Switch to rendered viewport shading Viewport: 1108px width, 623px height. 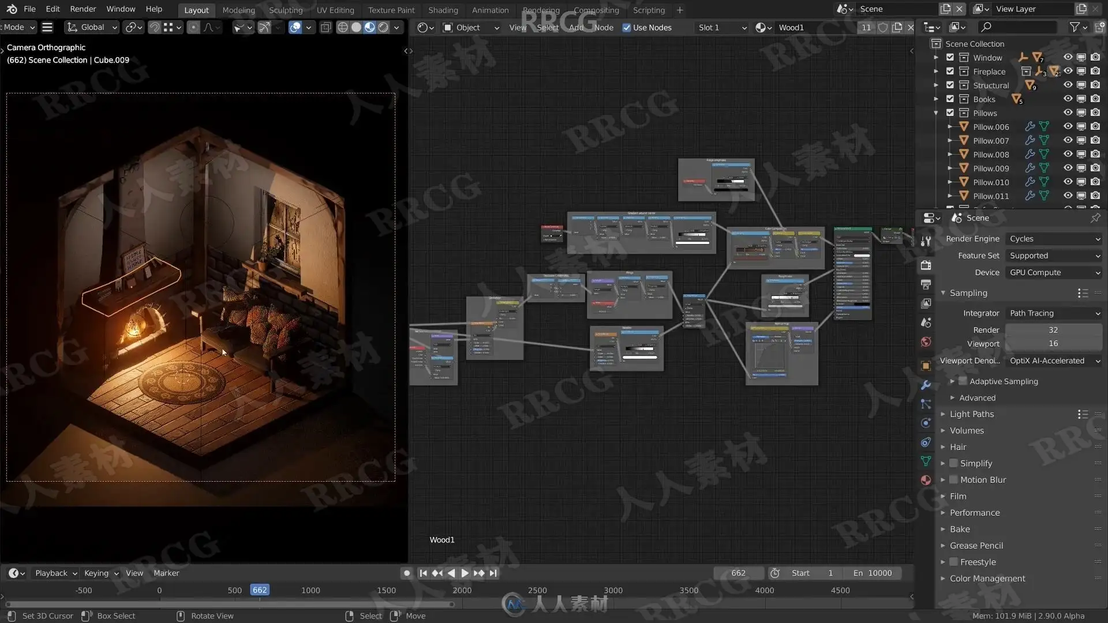(383, 27)
